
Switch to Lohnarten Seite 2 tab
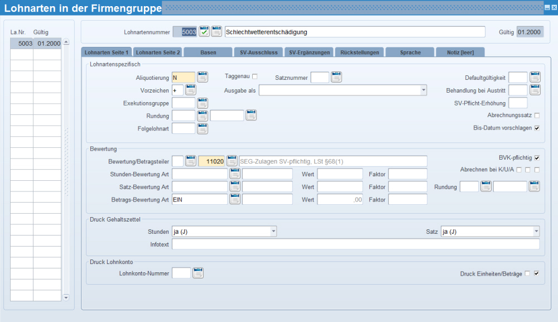coord(158,52)
